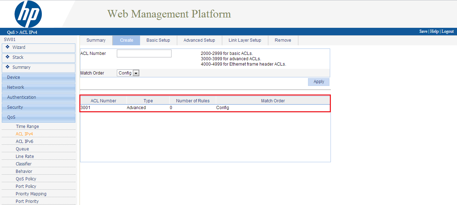Go to the Remove tab

(x=283, y=40)
